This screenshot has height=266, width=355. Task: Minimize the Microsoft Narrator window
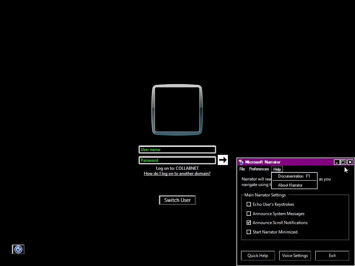(x=337, y=162)
